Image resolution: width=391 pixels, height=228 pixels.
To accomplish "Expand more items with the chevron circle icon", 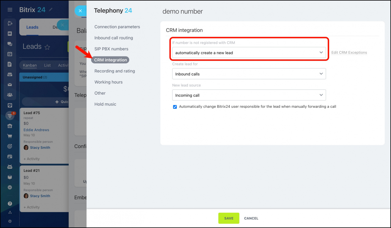I will (x=10, y=187).
